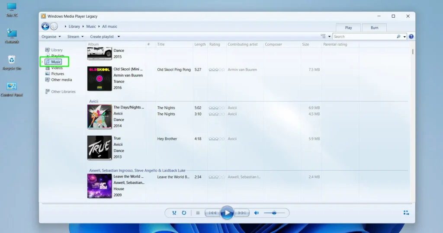Start playback with the Play button
The height and width of the screenshot is (233, 443).
tap(227, 213)
